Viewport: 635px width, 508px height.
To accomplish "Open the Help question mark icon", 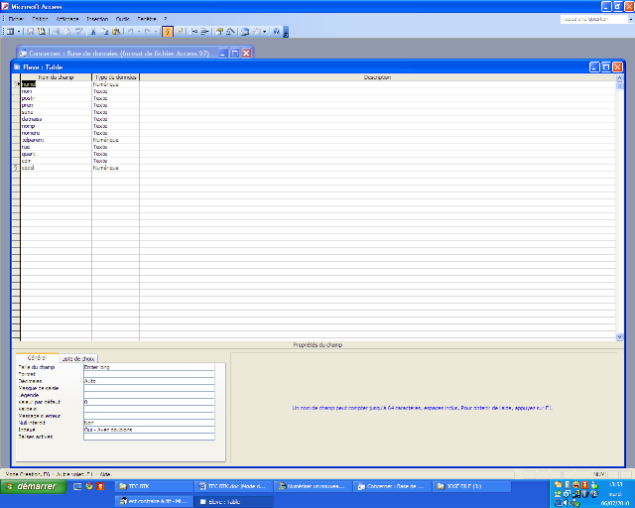I will [x=275, y=32].
